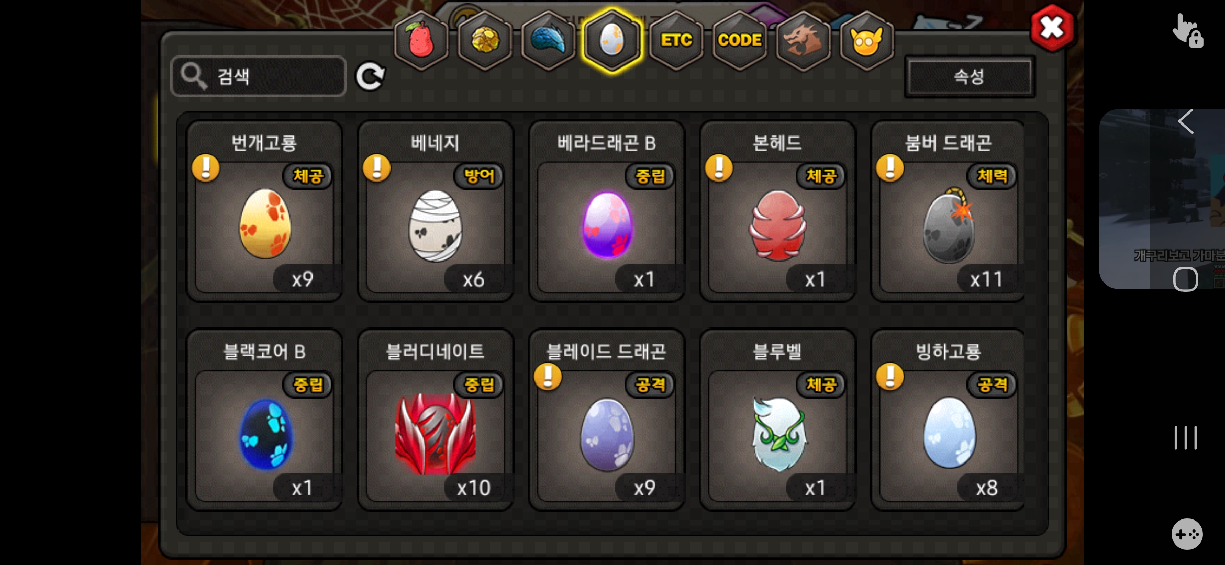Viewport: 1225px width, 565px height.
Task: Switch to the CODE tab
Action: 739,40
